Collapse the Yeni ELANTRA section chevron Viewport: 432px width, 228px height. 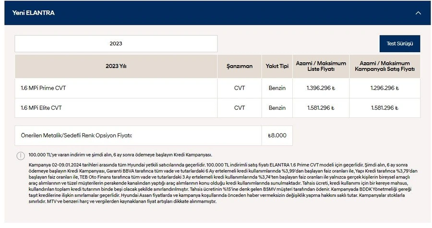418,13
